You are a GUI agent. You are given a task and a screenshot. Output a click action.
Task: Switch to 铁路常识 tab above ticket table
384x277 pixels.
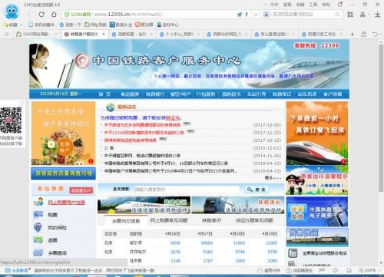coord(211,220)
